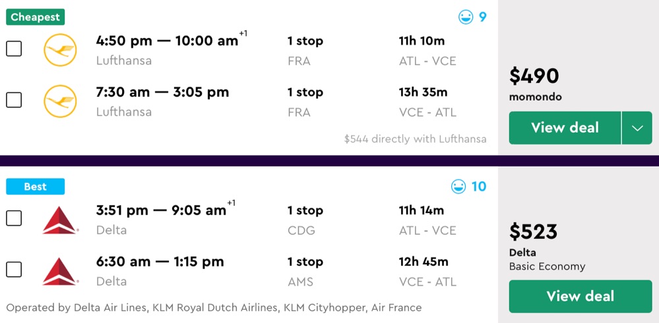Click the smiley rating icon showing 10
Viewport: 659px width, 323px height.
point(458,187)
